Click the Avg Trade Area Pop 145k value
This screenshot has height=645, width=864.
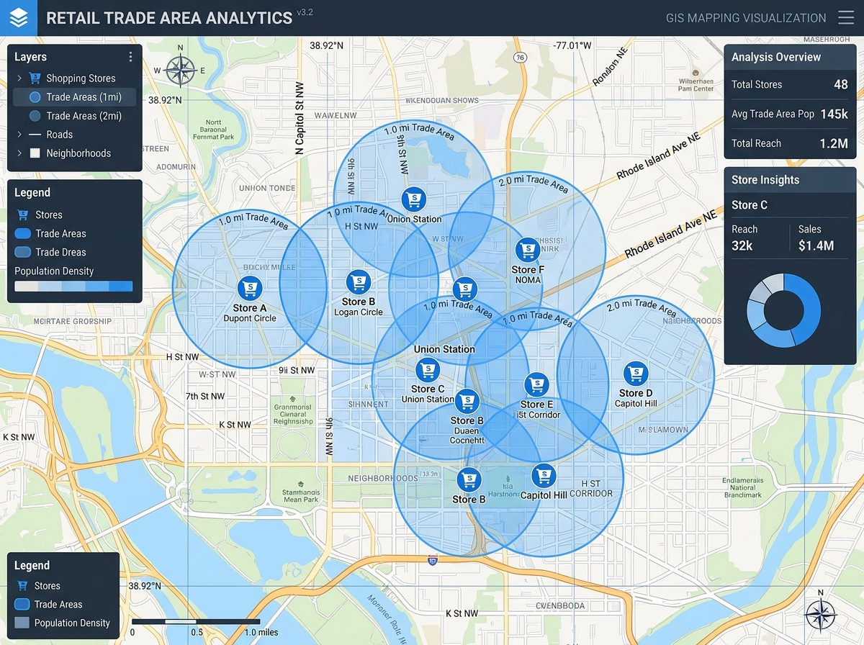pyautogui.click(x=834, y=114)
